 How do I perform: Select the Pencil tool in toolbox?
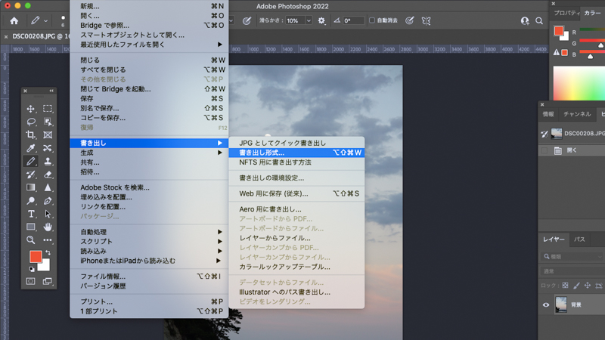(x=30, y=161)
